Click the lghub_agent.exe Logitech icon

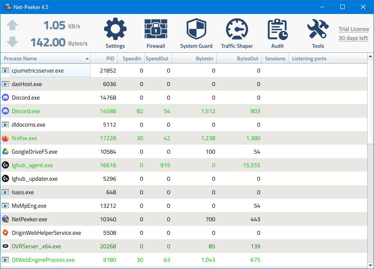[x=5, y=165]
